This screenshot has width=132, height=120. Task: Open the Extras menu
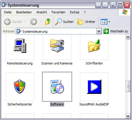pyautogui.click(x=75, y=12)
